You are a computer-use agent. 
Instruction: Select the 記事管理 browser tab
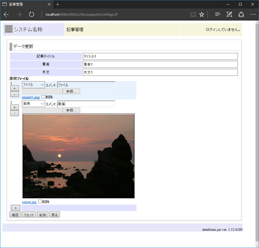[x=26, y=4]
